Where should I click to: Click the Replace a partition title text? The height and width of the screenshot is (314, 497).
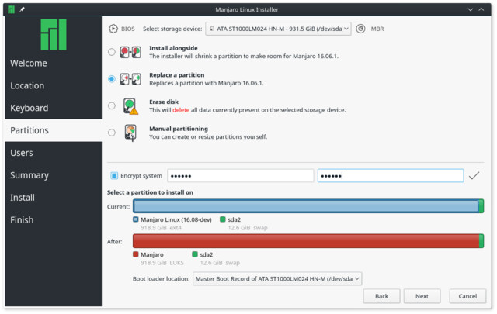click(x=177, y=75)
